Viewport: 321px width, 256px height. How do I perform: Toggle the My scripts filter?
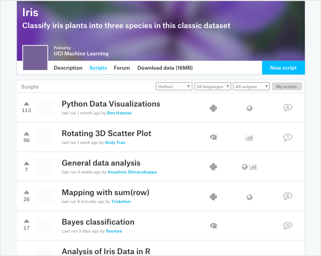point(287,87)
